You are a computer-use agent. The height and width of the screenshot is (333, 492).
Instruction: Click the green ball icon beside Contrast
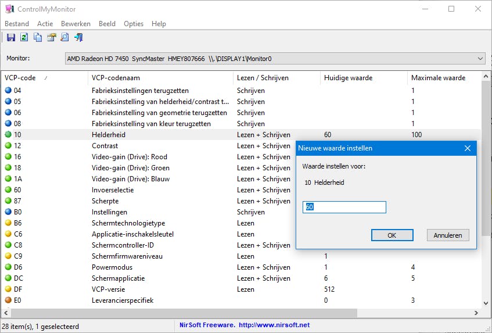coord(8,146)
